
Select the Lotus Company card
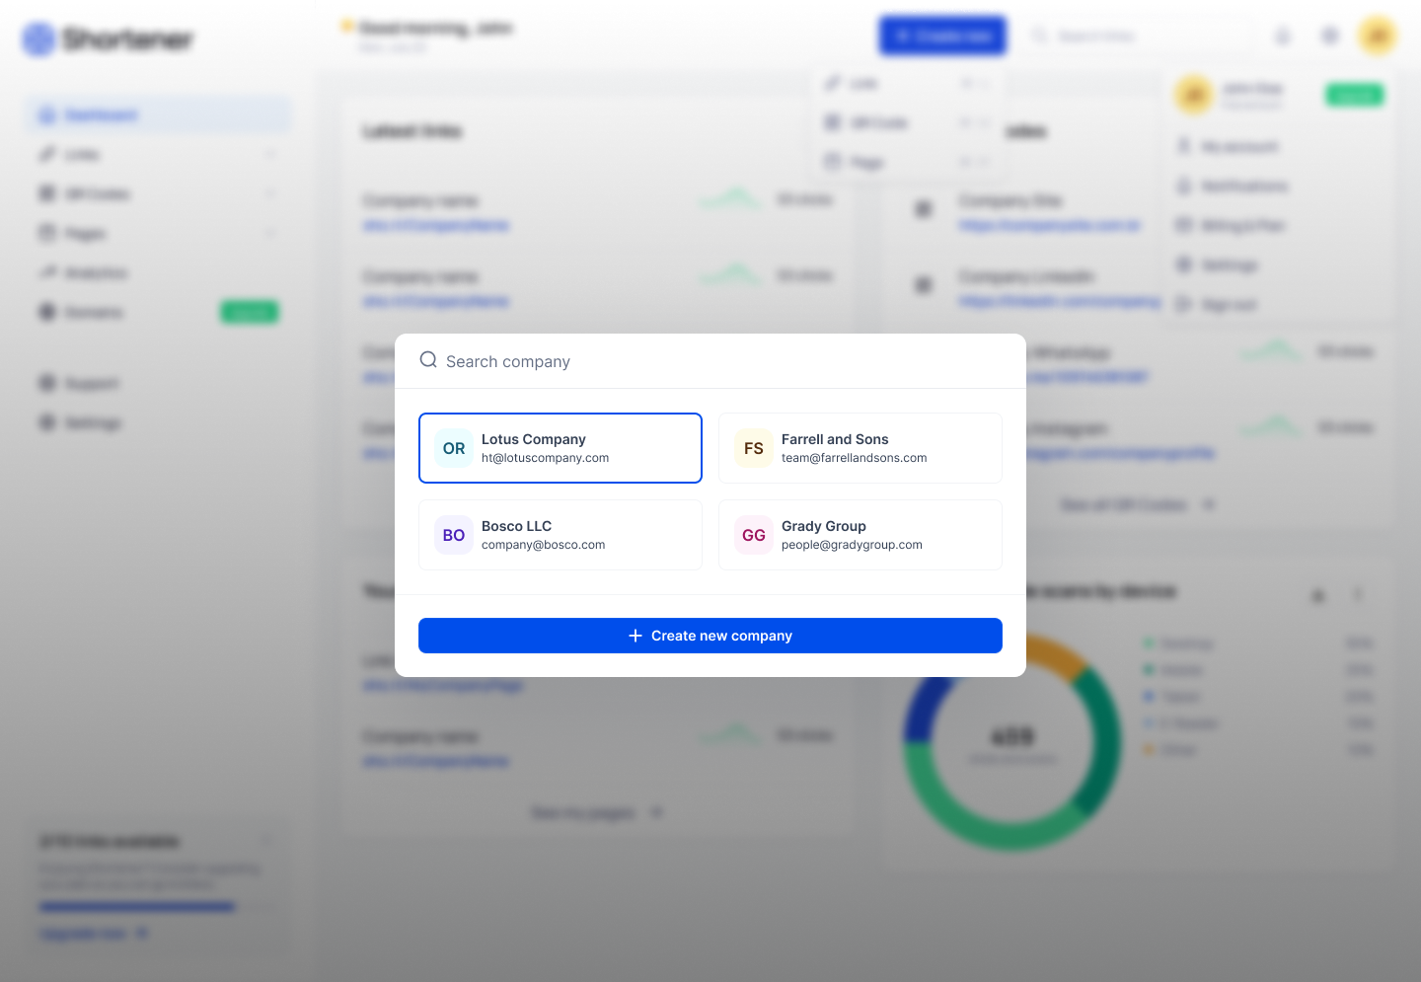[561, 448]
